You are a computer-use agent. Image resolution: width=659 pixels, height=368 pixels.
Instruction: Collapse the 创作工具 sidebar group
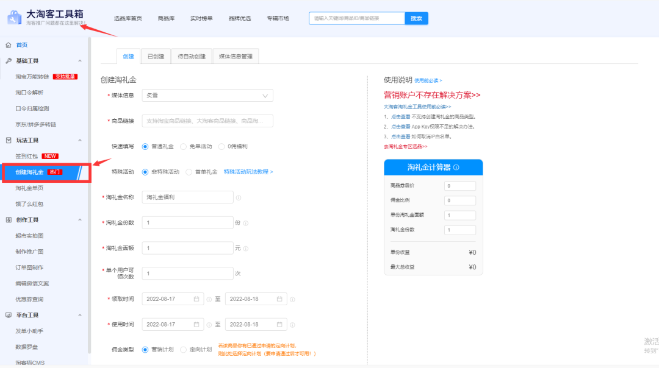[x=80, y=220]
